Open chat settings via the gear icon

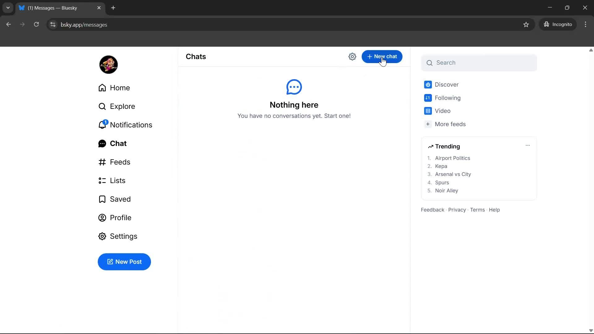(353, 57)
